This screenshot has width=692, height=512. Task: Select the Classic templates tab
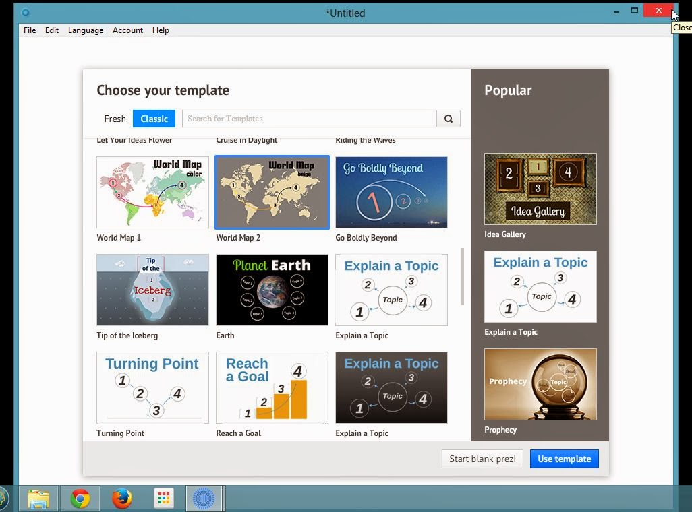click(154, 119)
